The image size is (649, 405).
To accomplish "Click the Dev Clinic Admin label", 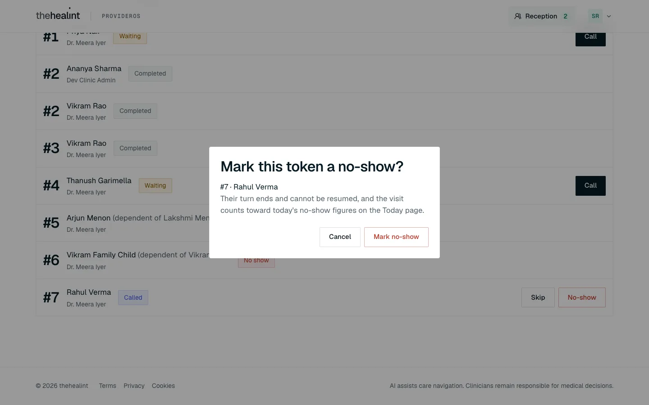I will [91, 80].
